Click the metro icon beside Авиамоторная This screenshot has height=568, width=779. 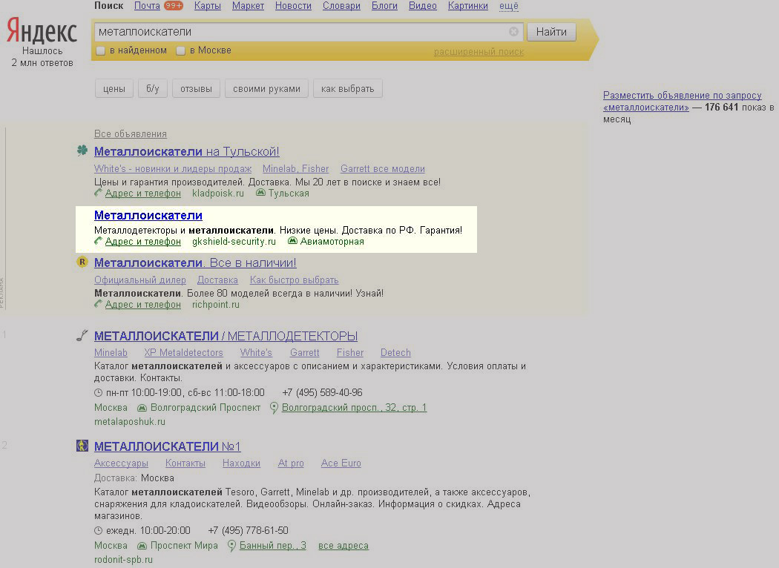coord(292,241)
